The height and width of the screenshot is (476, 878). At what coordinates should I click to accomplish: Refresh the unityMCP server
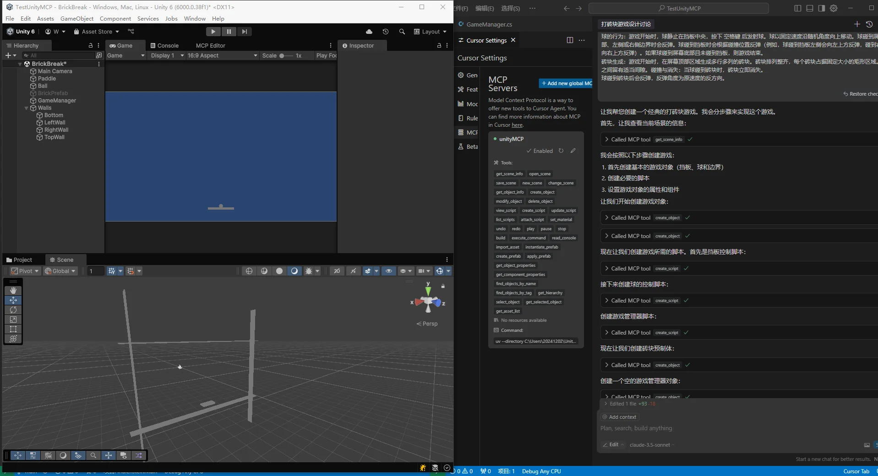point(561,151)
